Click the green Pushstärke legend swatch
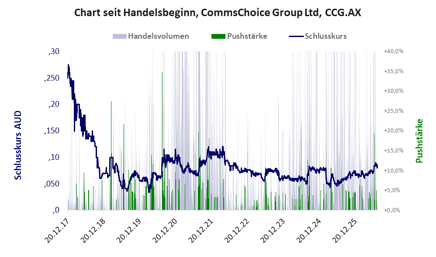This screenshot has height=257, width=436. 218,36
